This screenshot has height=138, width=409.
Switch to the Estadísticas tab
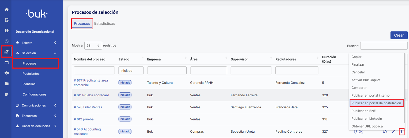coord(105,23)
